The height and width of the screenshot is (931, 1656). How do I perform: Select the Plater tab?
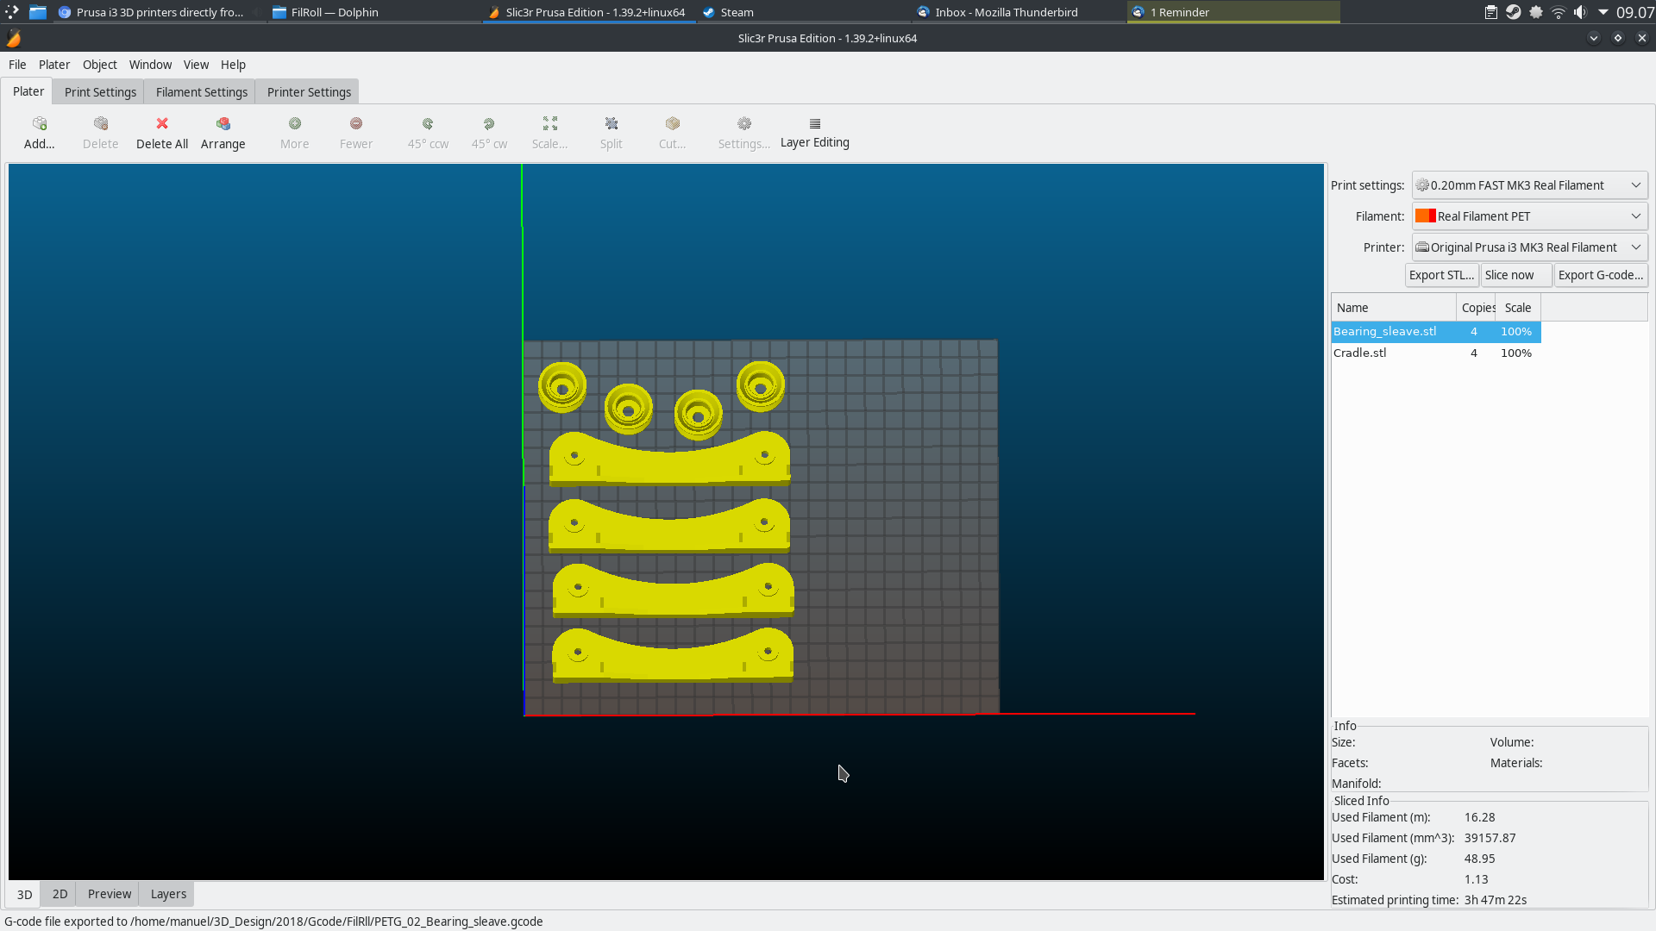[x=28, y=91]
